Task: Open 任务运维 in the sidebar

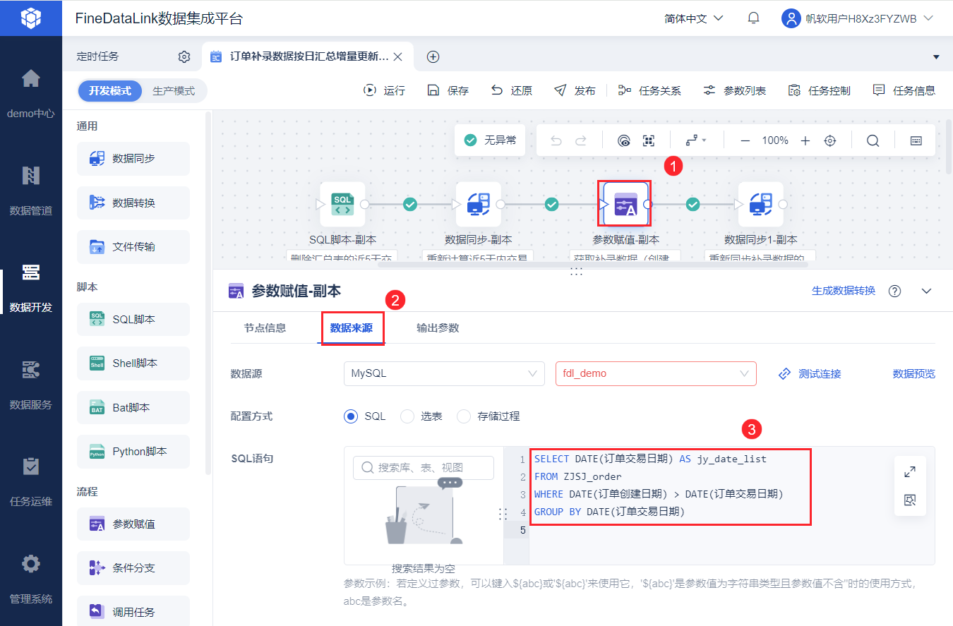Action: (x=31, y=481)
